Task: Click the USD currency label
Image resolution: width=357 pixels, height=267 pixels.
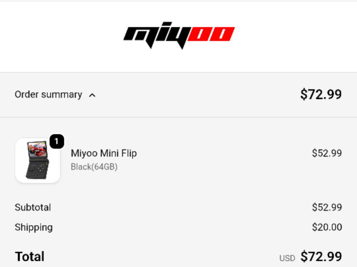Action: (x=287, y=258)
